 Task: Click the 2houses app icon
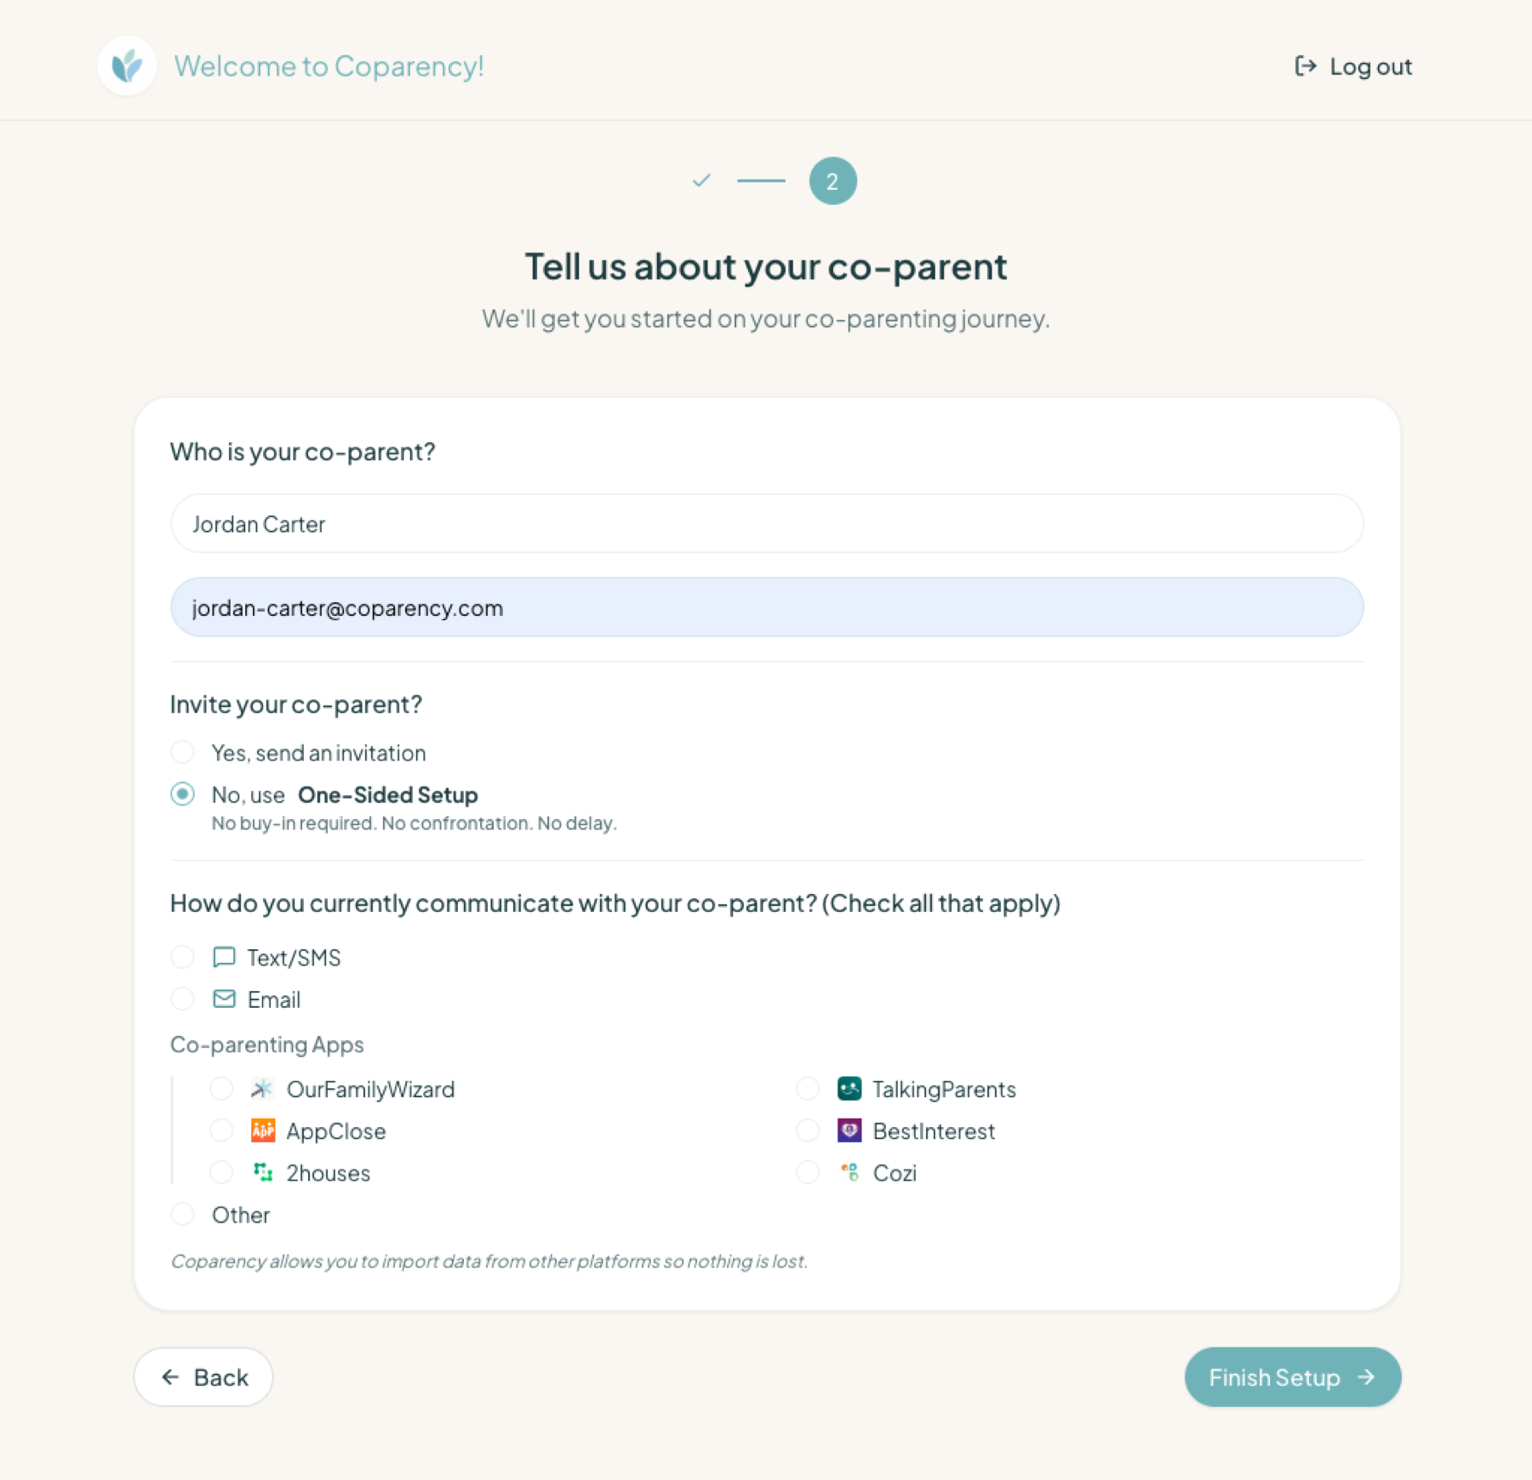(262, 1172)
